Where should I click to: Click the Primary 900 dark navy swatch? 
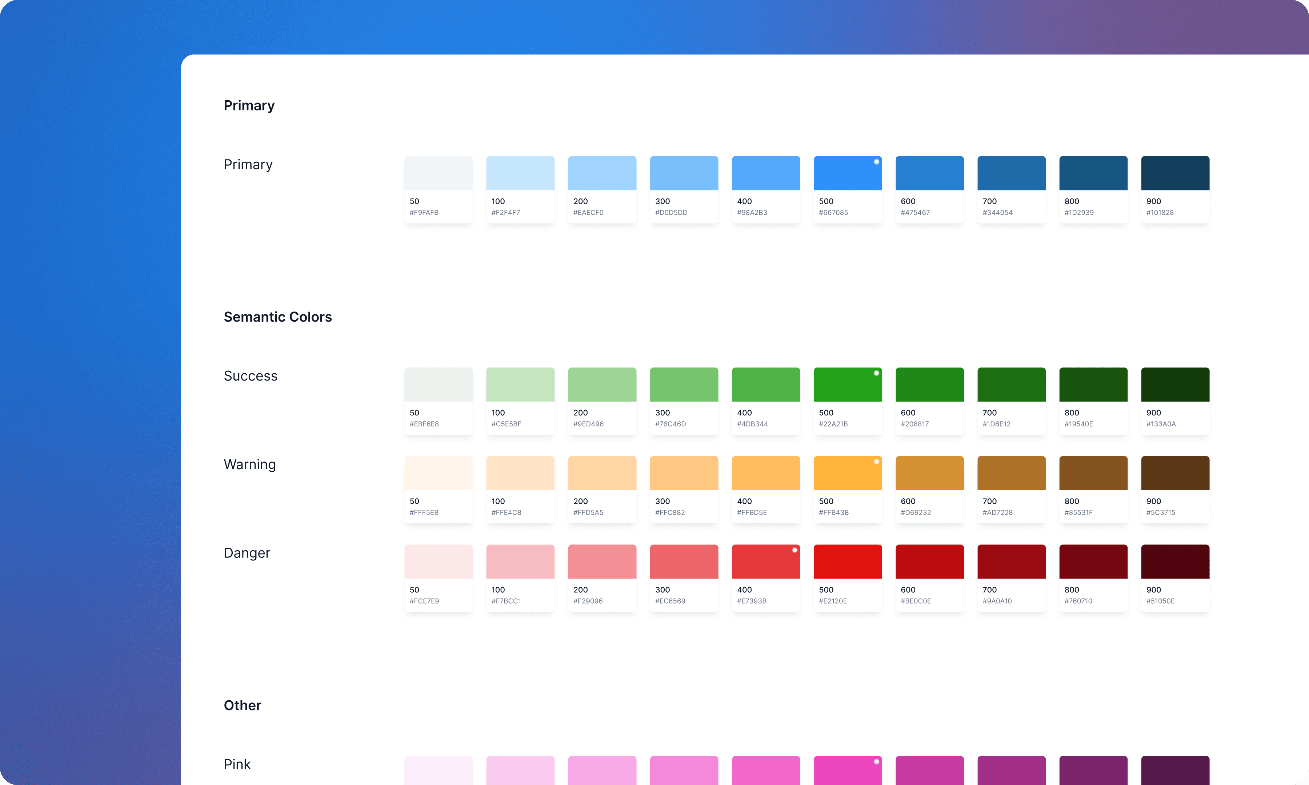pyautogui.click(x=1174, y=173)
